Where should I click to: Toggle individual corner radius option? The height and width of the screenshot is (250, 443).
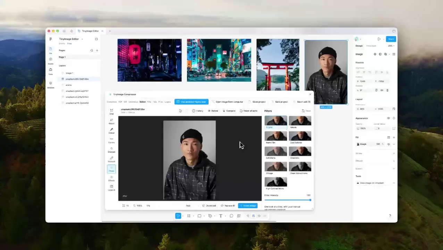tap(394, 128)
